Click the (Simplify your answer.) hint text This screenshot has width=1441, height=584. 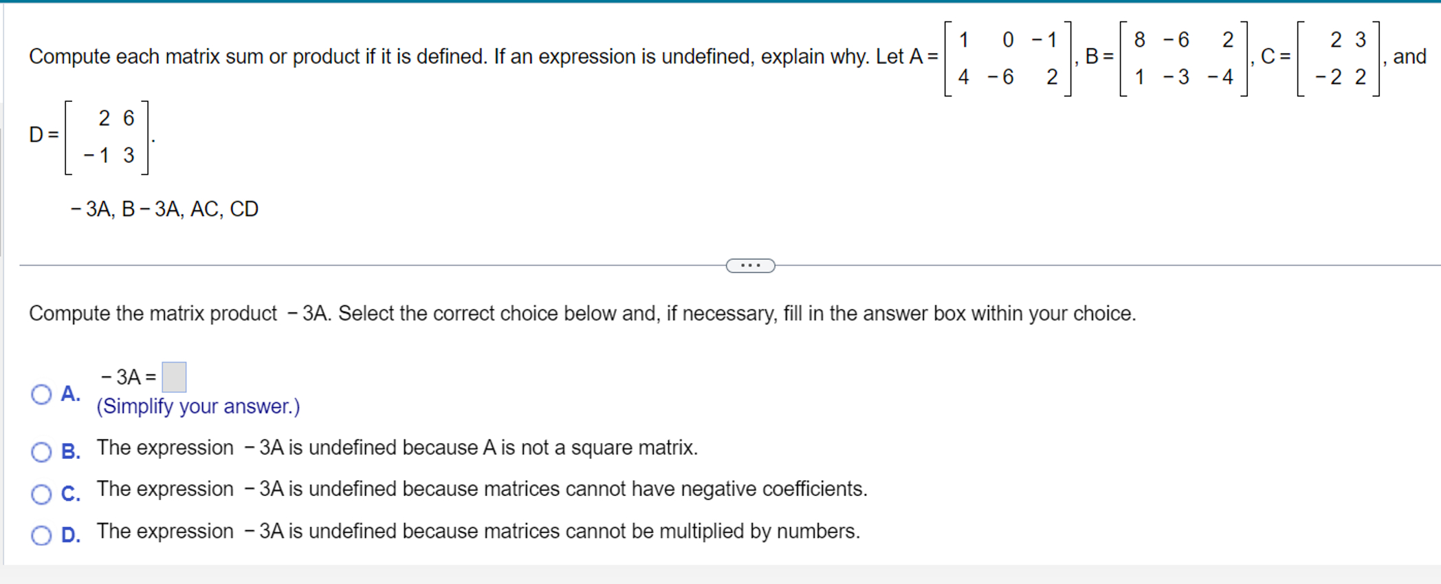pos(198,407)
